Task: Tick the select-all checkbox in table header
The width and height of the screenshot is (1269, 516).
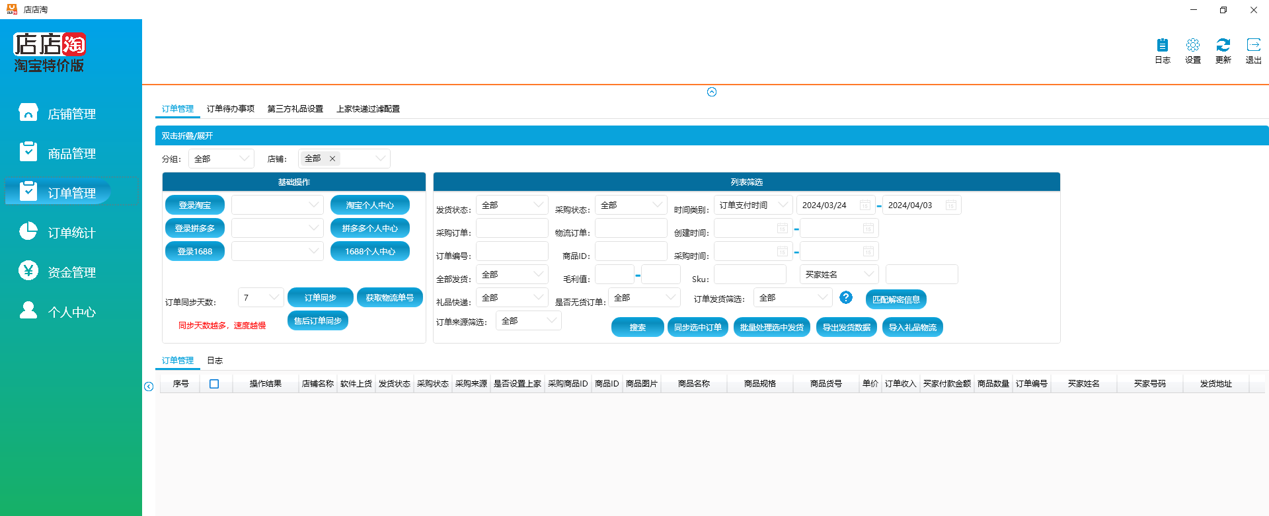Action: [214, 384]
